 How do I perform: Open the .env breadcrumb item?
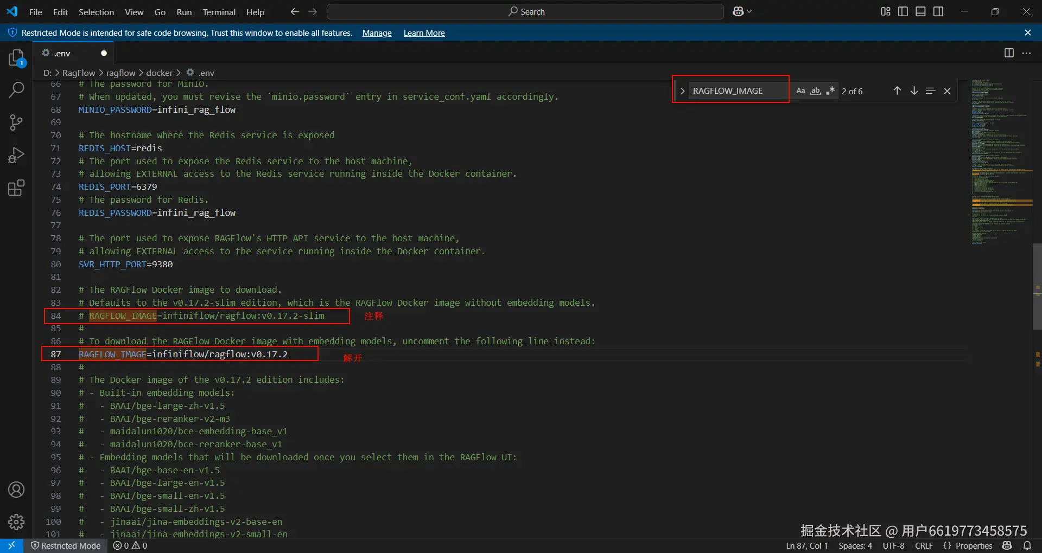coord(201,73)
